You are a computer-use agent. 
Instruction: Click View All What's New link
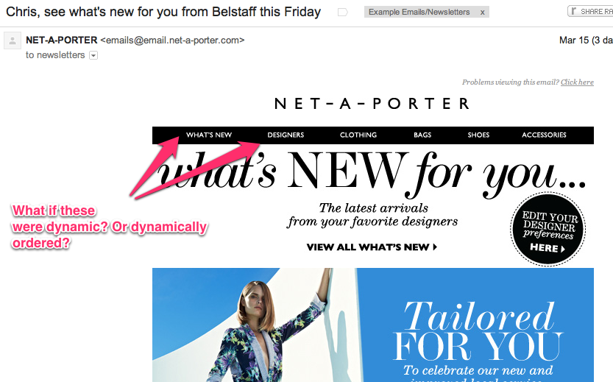point(372,247)
